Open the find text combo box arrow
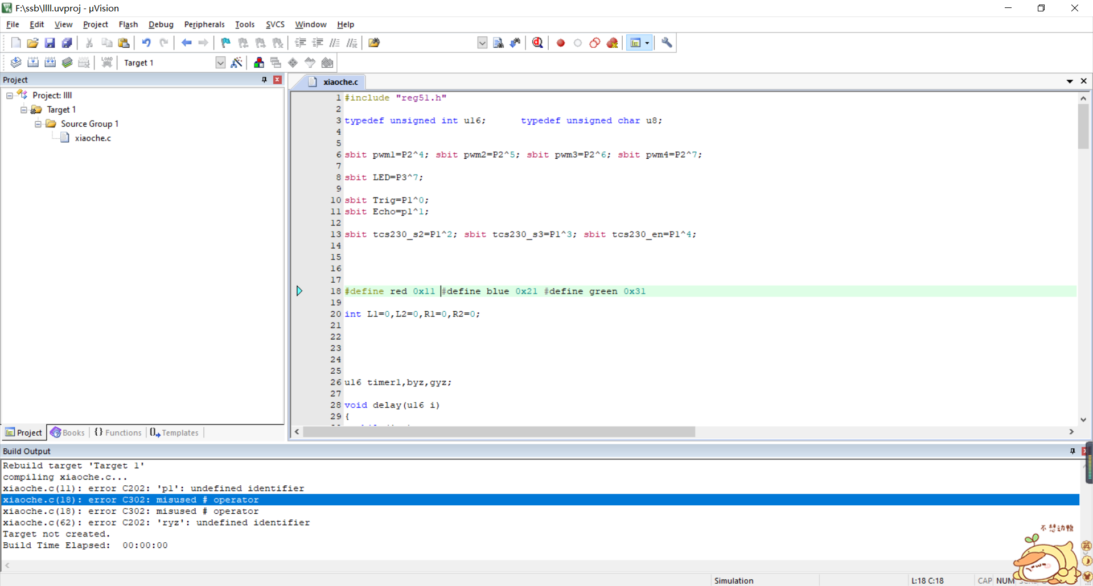1093x586 pixels. pos(482,43)
